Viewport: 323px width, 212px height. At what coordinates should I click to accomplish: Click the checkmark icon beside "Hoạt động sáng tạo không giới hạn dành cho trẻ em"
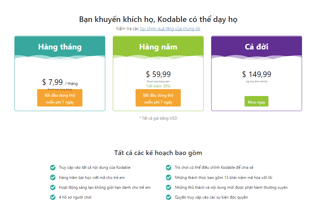tap(53, 187)
